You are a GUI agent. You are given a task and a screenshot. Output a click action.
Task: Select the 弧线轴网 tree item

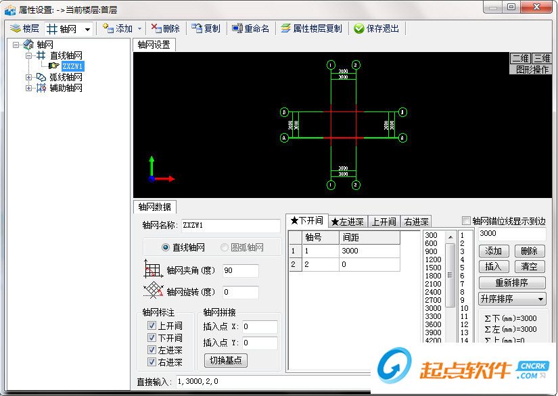coord(66,77)
